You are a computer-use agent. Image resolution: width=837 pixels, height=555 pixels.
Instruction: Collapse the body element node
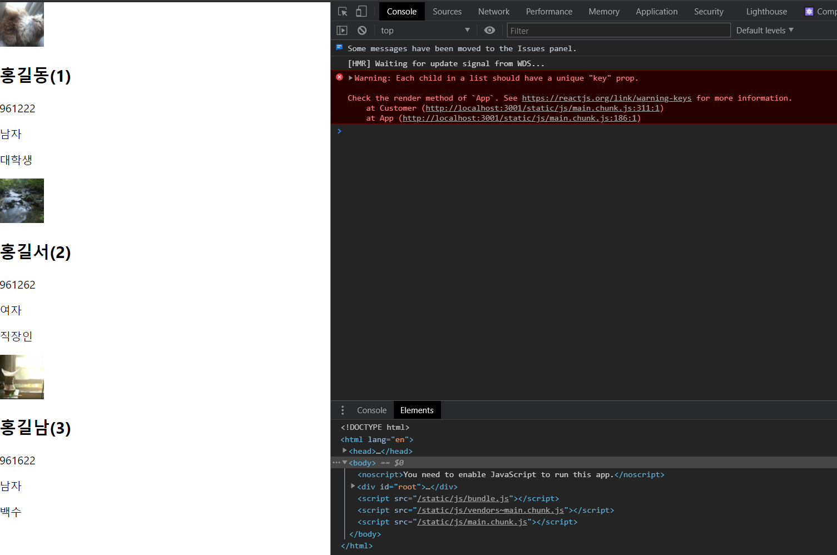[x=345, y=463]
